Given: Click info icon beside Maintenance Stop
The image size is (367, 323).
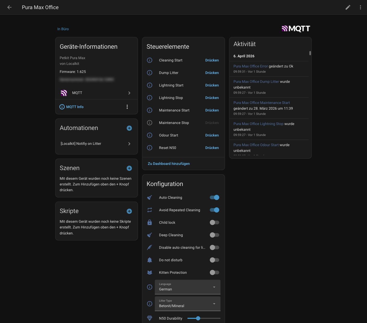Looking at the screenshot, I should [150, 123].
